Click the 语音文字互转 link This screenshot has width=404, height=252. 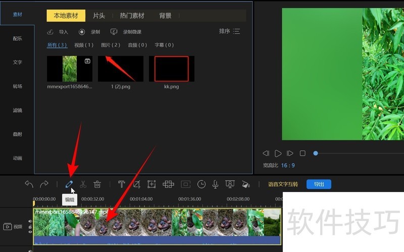click(x=283, y=184)
